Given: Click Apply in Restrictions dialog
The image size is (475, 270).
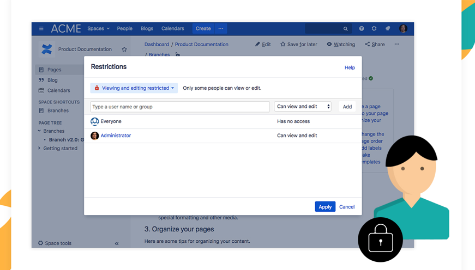Looking at the screenshot, I should click(325, 207).
